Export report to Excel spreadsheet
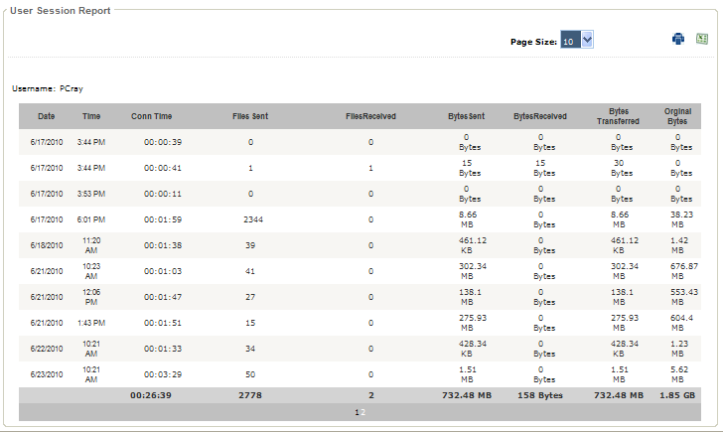The height and width of the screenshot is (432, 723). point(702,39)
